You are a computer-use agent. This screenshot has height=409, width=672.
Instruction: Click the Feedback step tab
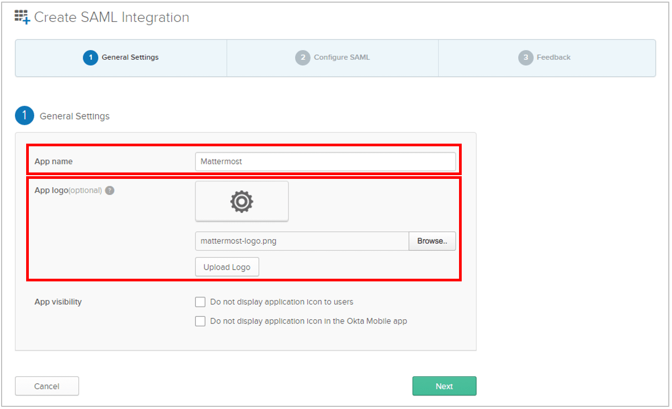tap(545, 57)
